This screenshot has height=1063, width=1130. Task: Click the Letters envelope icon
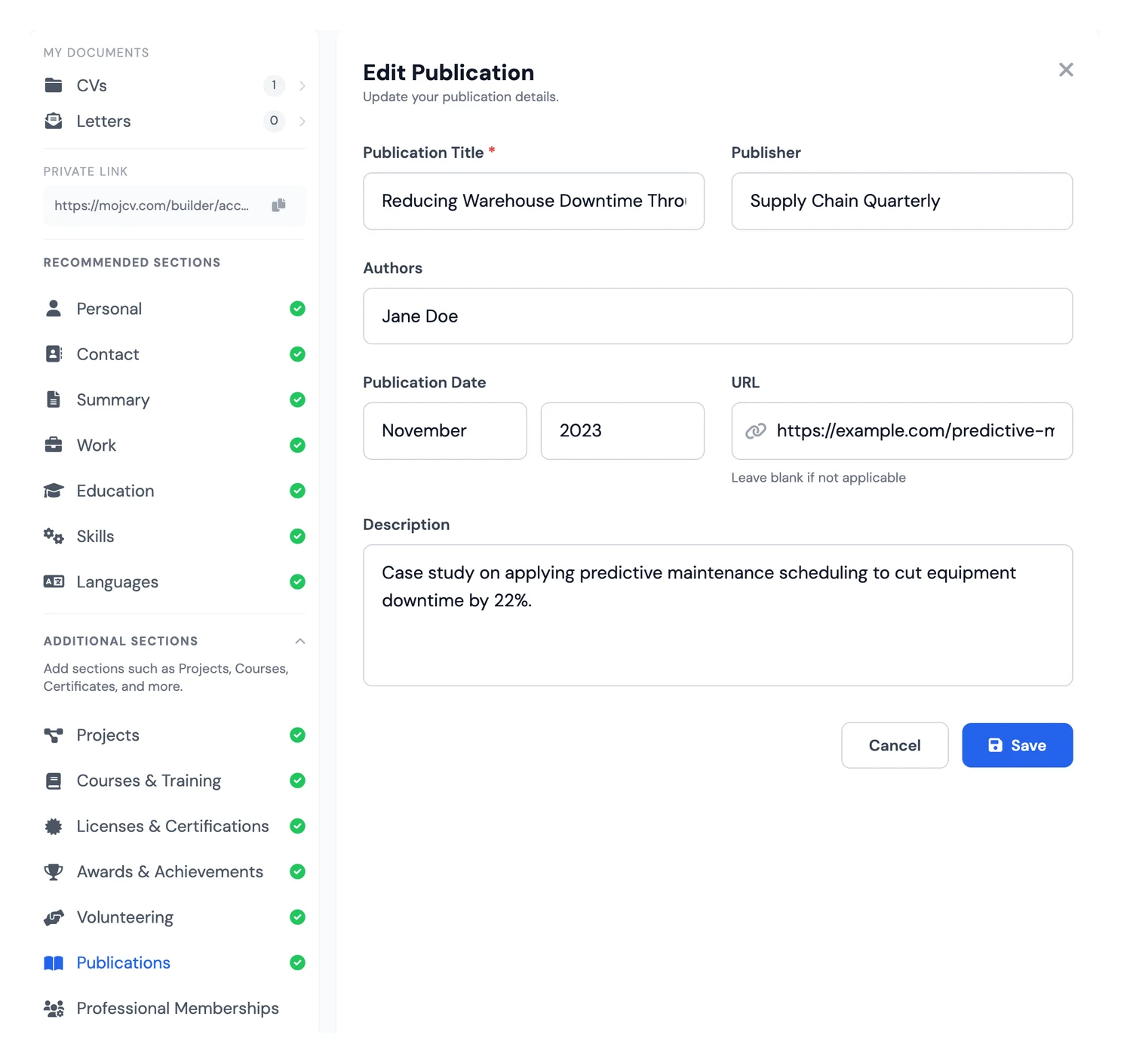pos(54,121)
